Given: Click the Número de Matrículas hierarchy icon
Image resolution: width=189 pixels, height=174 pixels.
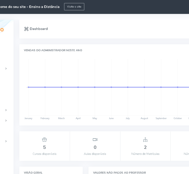Looking at the screenshot, I should [x=145, y=139].
